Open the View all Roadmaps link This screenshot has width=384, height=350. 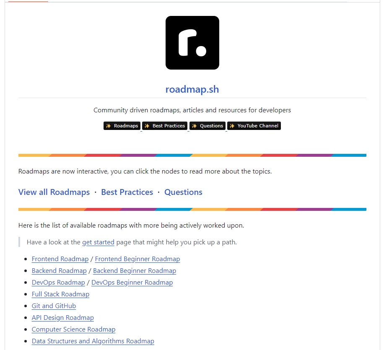[54, 192]
